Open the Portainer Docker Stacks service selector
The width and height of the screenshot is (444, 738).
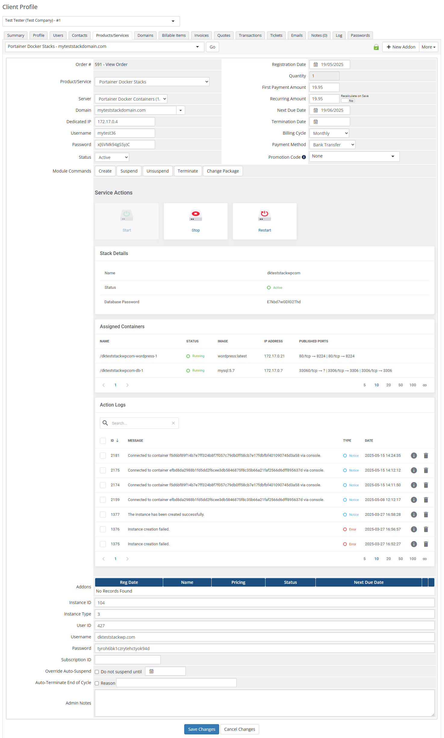click(x=104, y=47)
